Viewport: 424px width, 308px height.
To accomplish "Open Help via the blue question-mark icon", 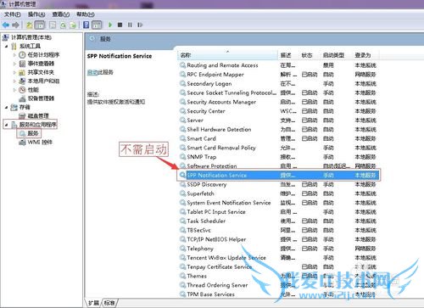I will (86, 25).
